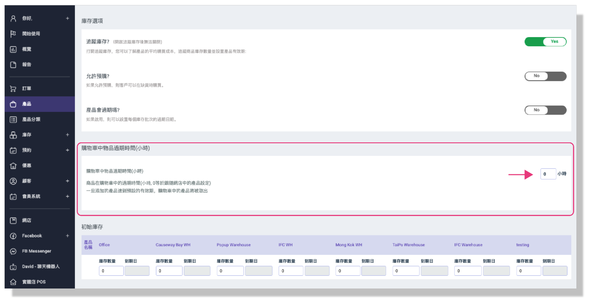
Task: Expand the 預約 submenu plus
Action: 67,150
